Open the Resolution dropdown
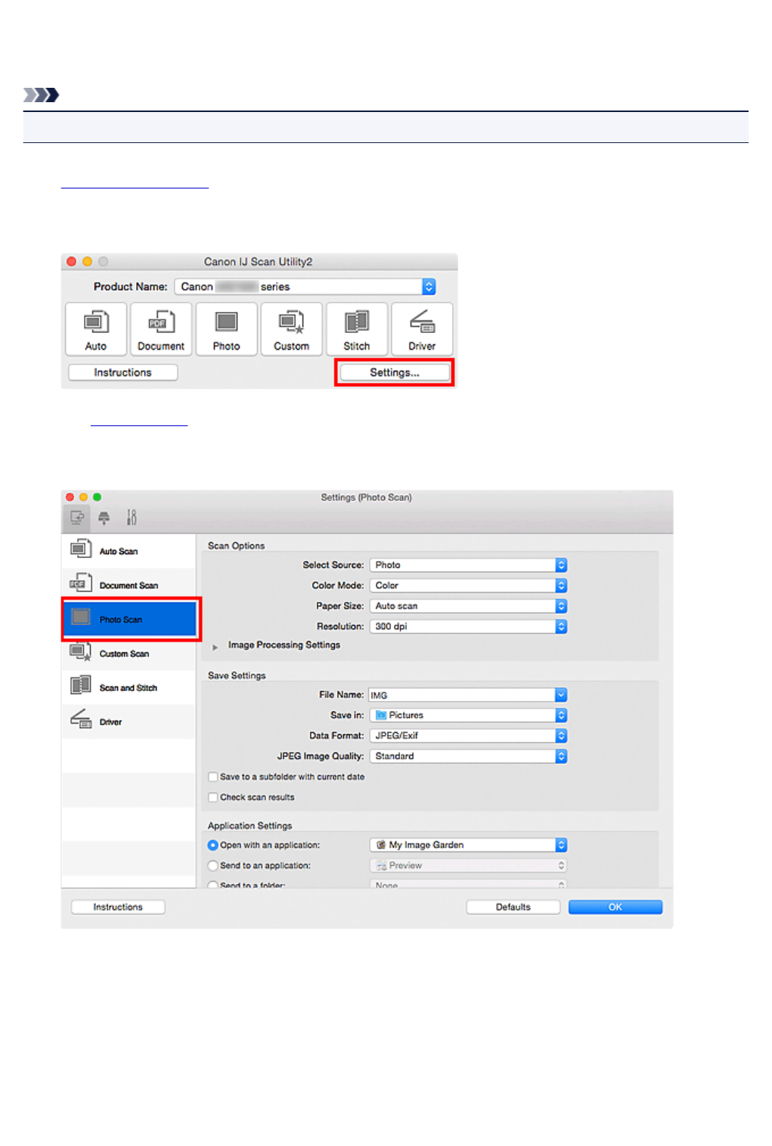Screen dimensions: 772x1146 pos(468,627)
